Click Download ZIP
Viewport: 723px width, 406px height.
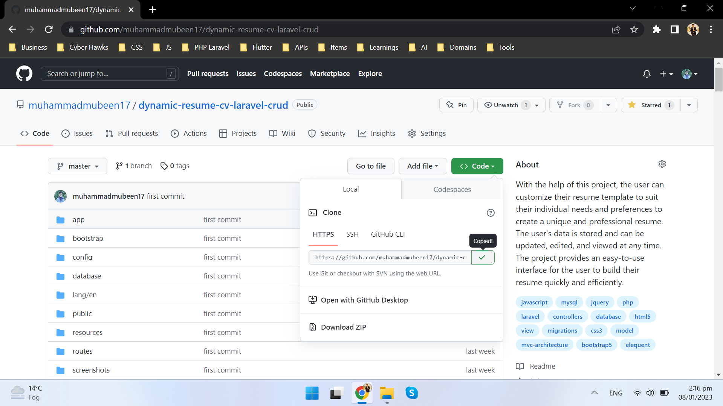tap(343, 327)
